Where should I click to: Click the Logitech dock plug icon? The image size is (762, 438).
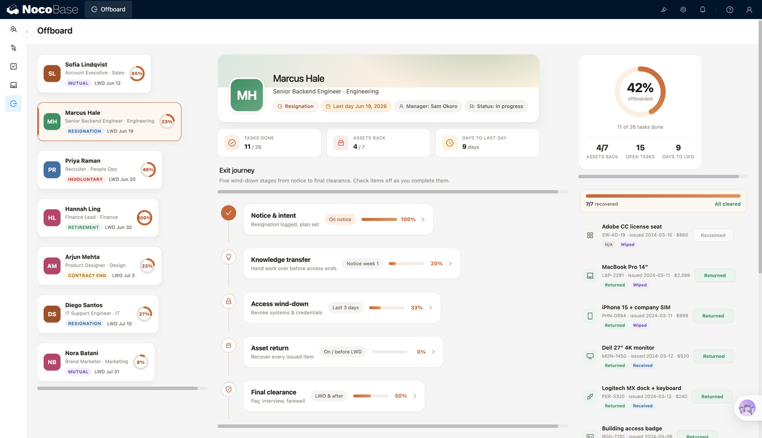pos(590,397)
